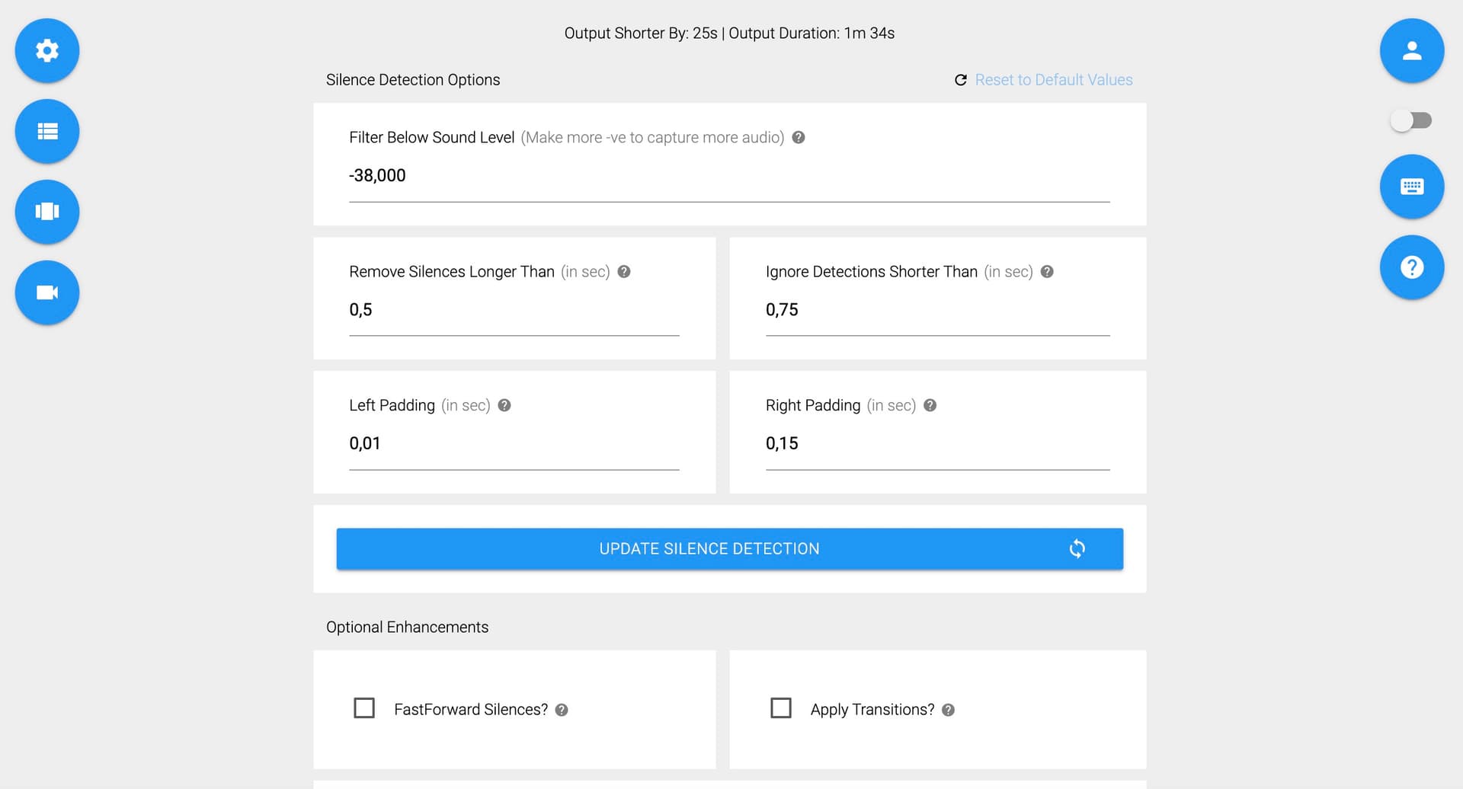Click the Right Padding value field

pos(937,444)
